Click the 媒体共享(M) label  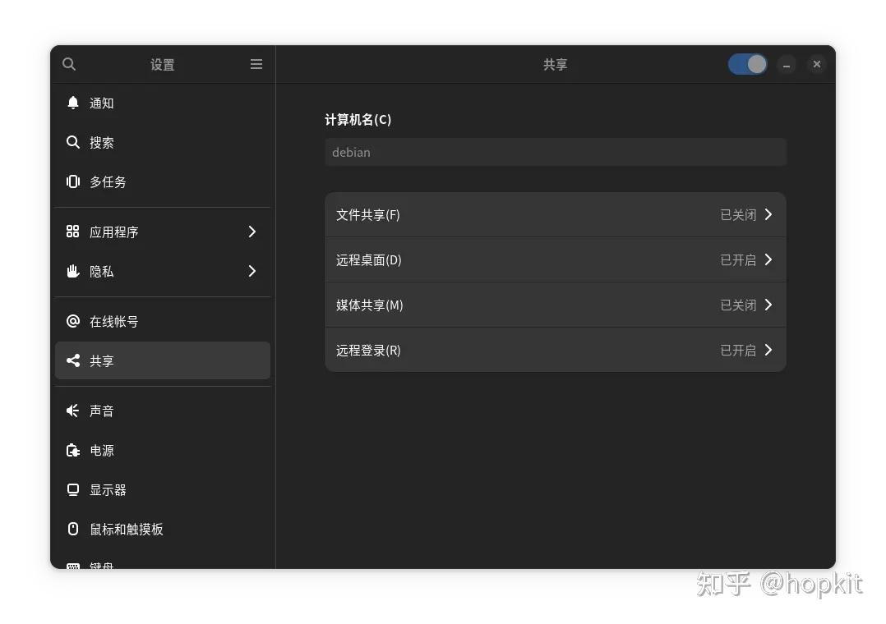[370, 305]
